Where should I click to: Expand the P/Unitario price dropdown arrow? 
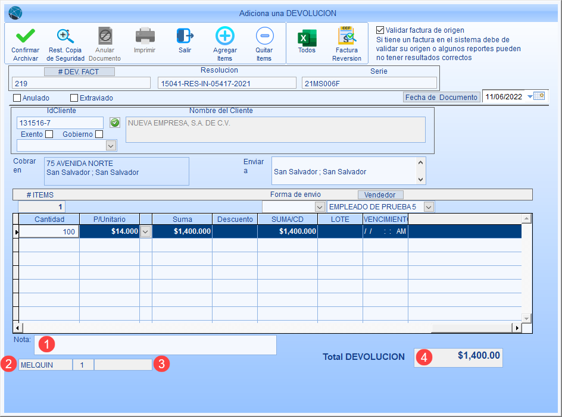(x=145, y=231)
